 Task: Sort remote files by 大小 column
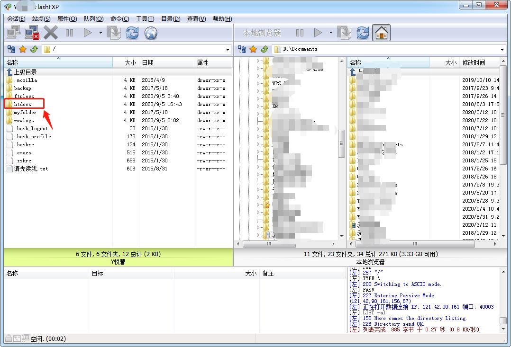pyautogui.click(x=126, y=62)
